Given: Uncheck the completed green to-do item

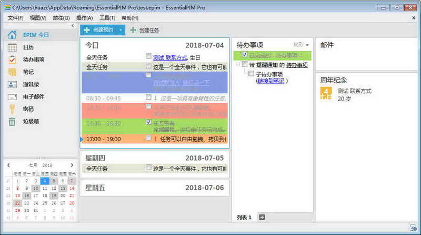Looking at the screenshot, I should (x=244, y=55).
